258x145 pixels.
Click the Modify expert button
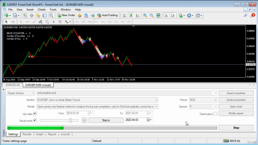236,113
